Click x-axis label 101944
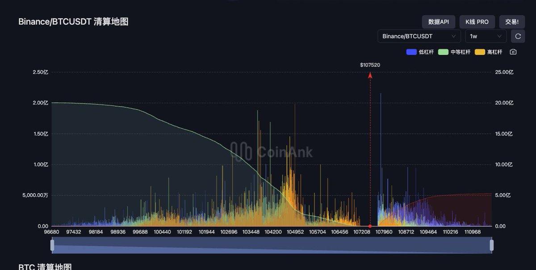 click(207, 232)
